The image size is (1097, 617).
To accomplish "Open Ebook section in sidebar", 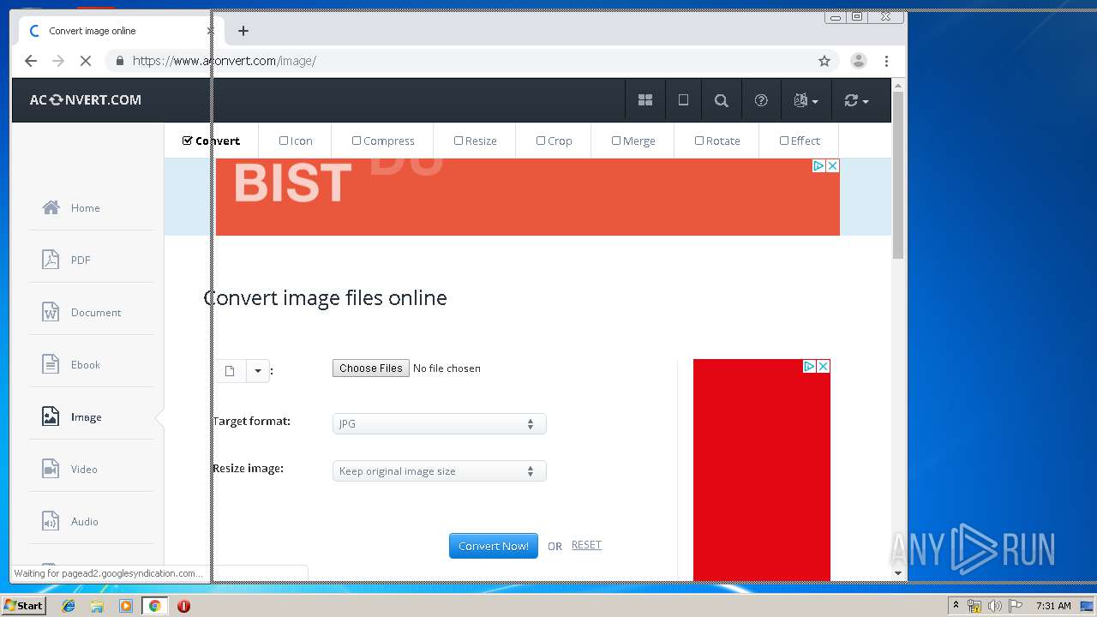I will click(86, 364).
